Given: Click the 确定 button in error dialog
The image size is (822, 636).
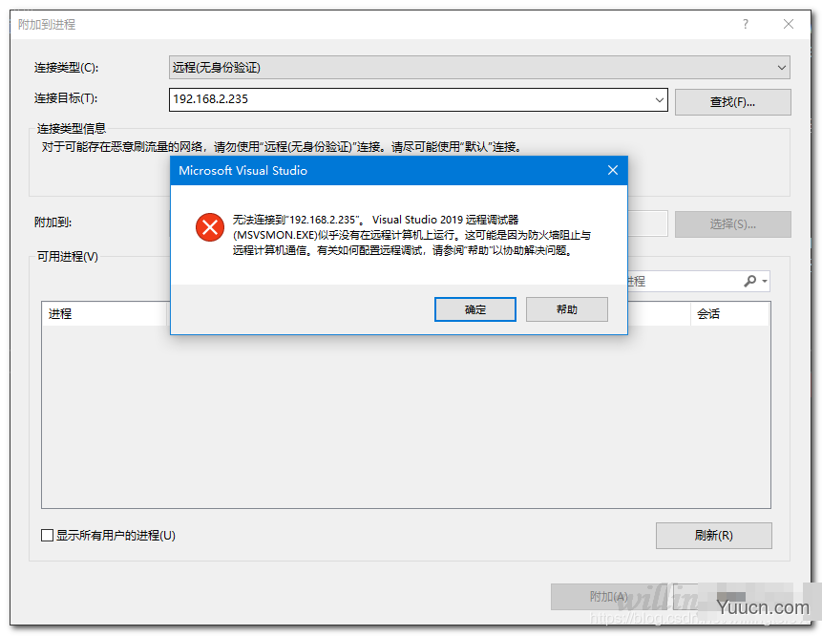Looking at the screenshot, I should [x=474, y=309].
